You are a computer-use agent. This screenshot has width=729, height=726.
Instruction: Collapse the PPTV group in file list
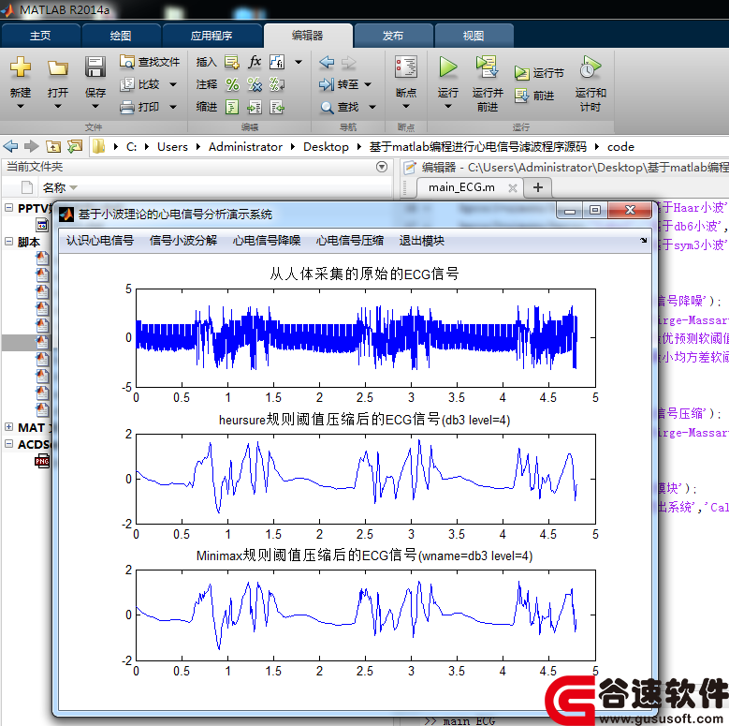8,208
